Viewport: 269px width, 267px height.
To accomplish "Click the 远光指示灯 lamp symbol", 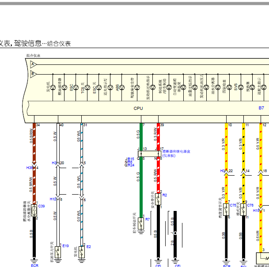I will tap(110, 87).
